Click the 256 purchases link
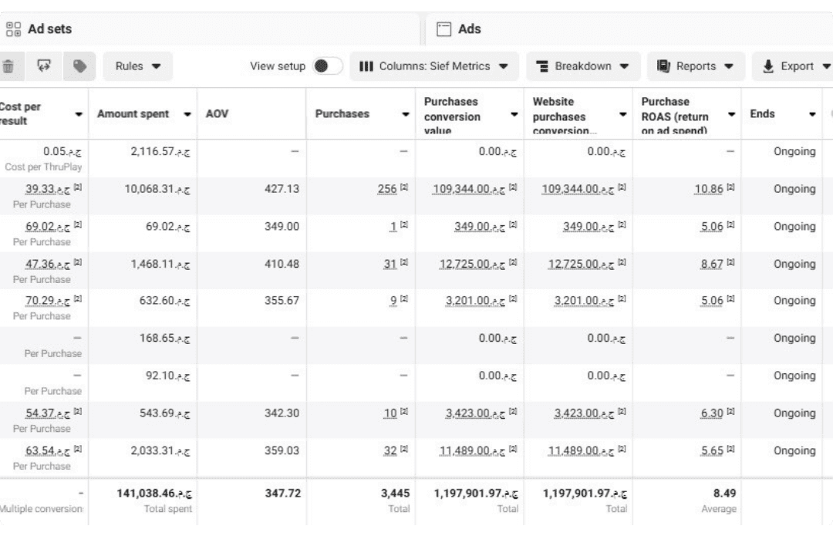Image resolution: width=833 pixels, height=536 pixels. click(x=387, y=189)
